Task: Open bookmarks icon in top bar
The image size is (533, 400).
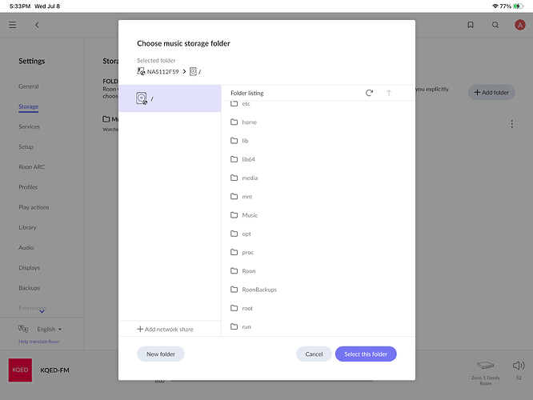Action: [x=471, y=25]
